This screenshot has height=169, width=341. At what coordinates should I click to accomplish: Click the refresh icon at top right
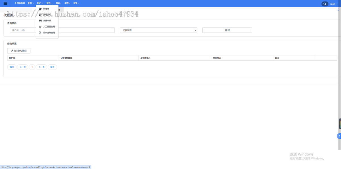click(x=338, y=10)
